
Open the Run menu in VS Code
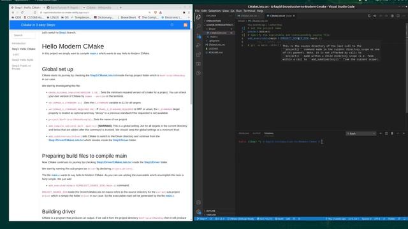(x=239, y=11)
